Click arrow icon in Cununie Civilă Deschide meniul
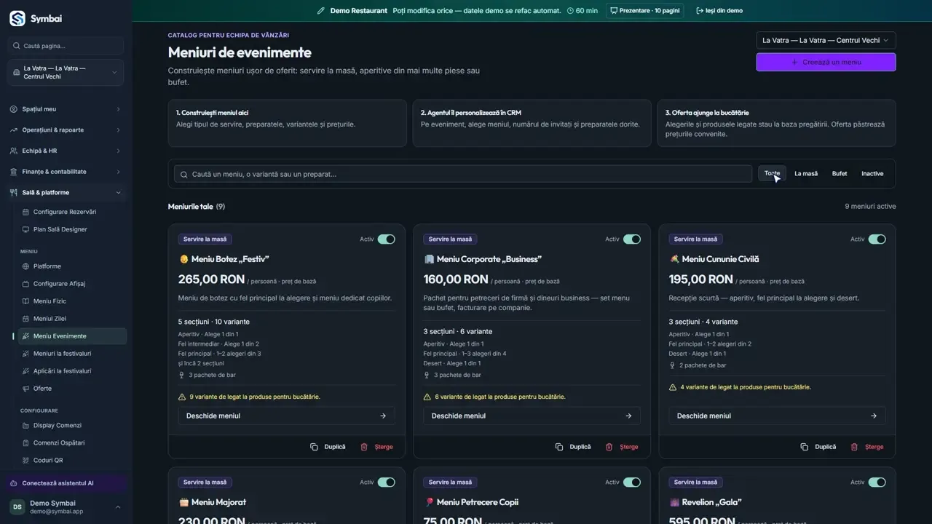 point(874,416)
